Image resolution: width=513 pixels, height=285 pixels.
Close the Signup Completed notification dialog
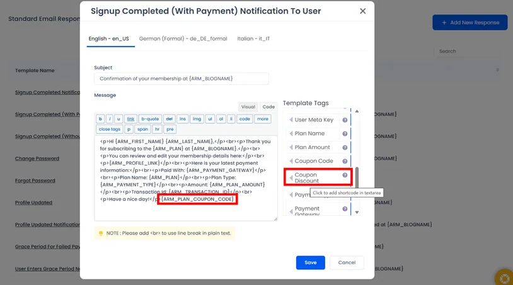(x=362, y=11)
